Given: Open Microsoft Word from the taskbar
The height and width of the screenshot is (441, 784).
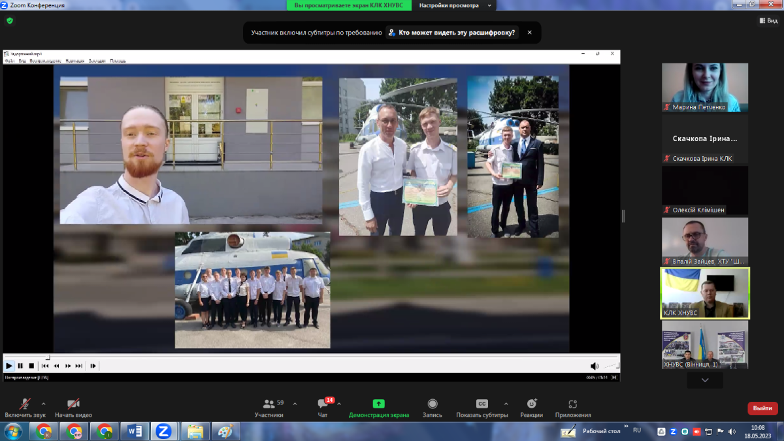Looking at the screenshot, I should (x=135, y=431).
